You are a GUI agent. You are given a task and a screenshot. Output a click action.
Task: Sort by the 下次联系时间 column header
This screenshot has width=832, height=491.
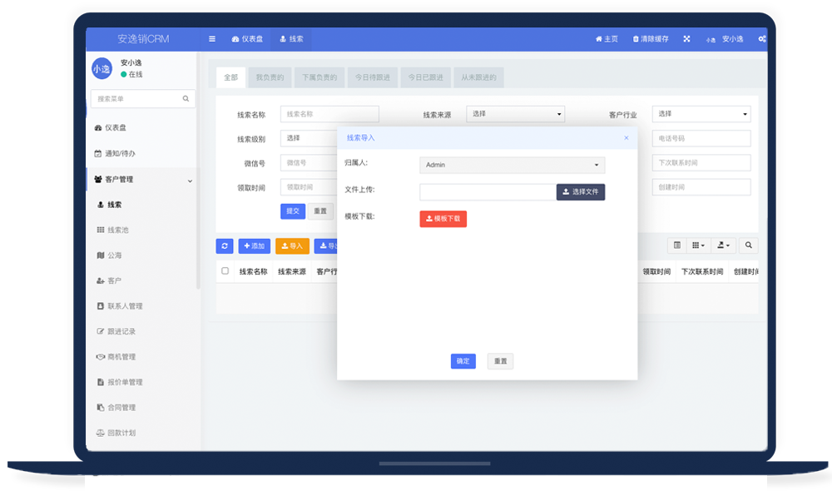click(702, 272)
